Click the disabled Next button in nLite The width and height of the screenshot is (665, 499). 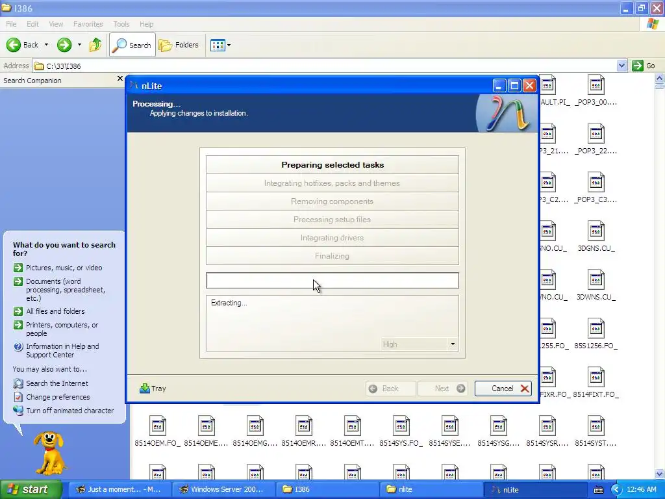[x=443, y=389]
